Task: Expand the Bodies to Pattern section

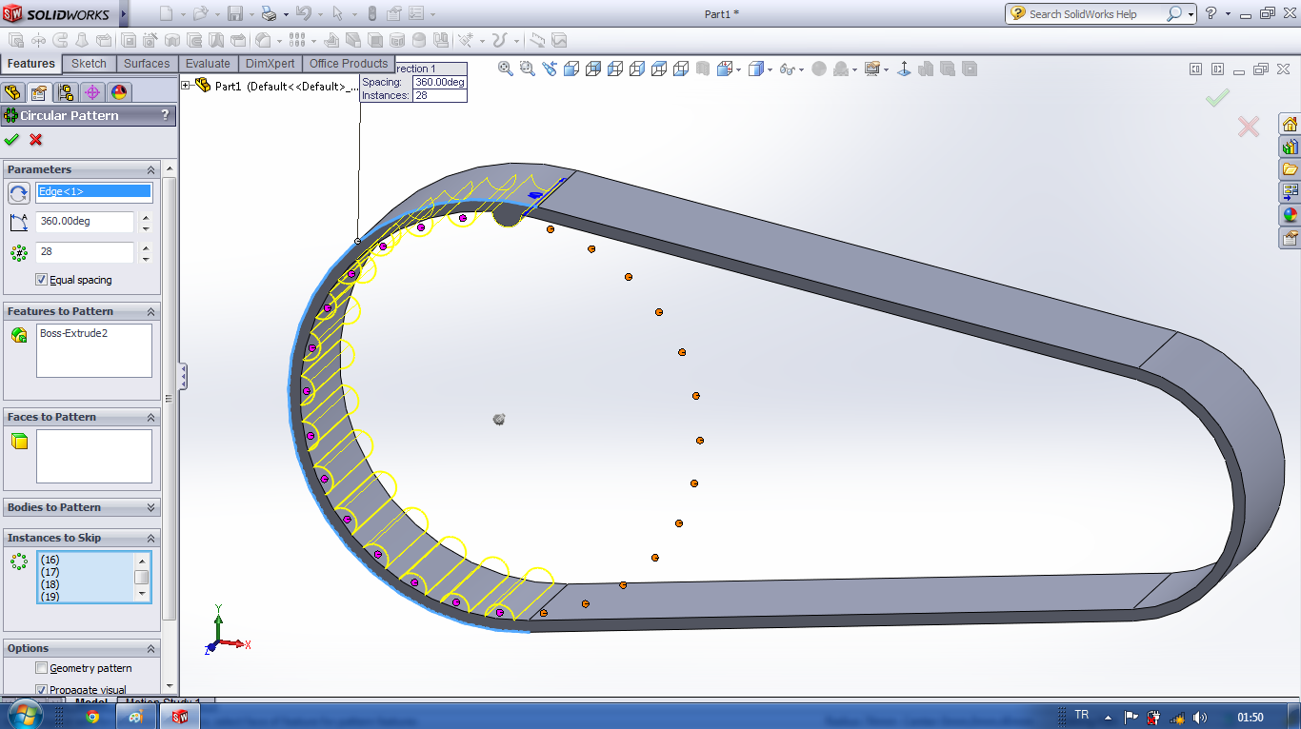Action: (150, 507)
